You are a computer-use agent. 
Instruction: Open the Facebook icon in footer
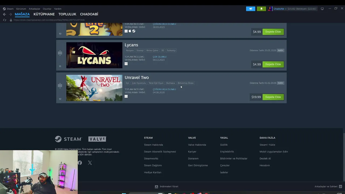(x=80, y=163)
